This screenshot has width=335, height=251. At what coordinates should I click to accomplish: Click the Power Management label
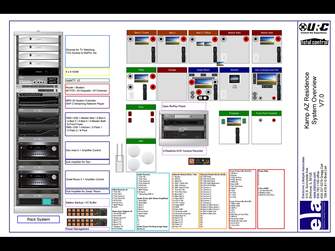pyautogui.click(x=87, y=229)
